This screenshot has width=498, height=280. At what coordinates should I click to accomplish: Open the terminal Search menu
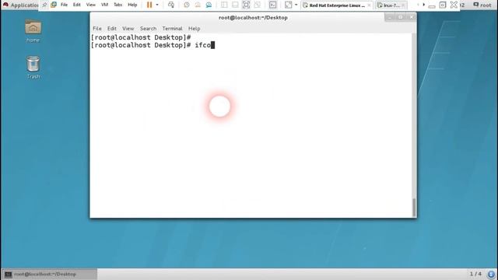(148, 29)
